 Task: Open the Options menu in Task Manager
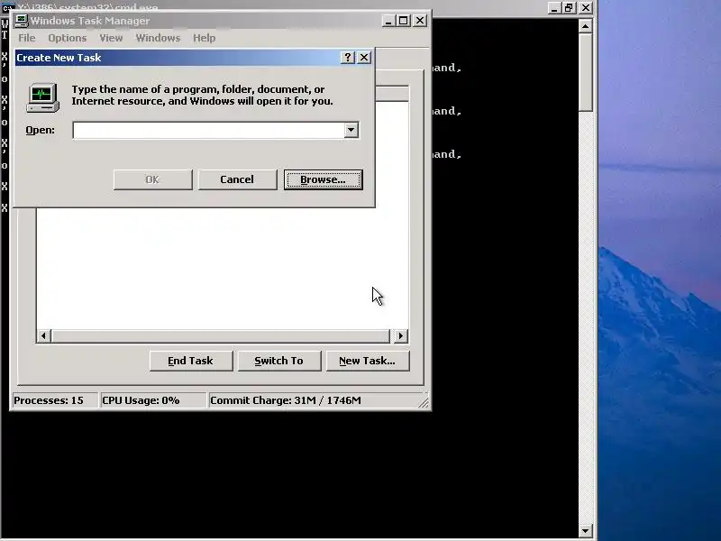67,38
